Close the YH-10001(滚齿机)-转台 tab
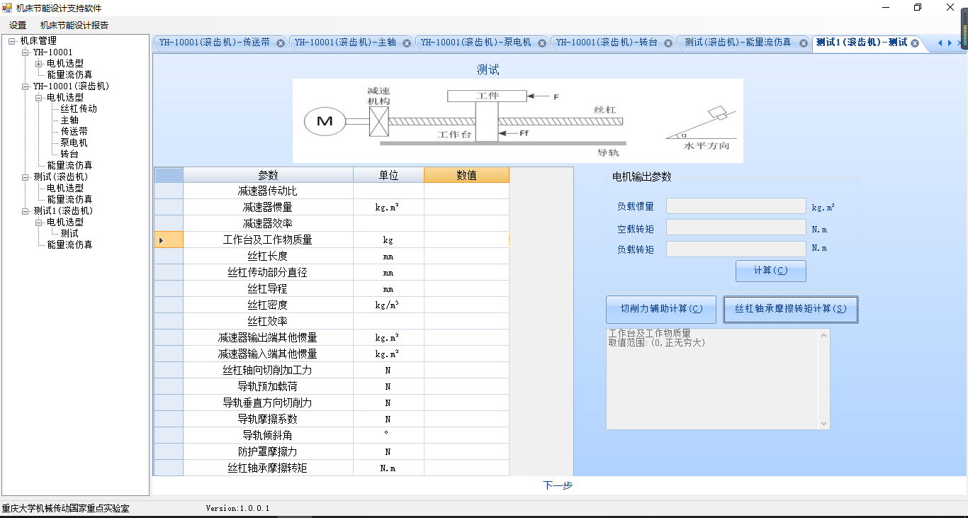The image size is (968, 518). point(668,43)
